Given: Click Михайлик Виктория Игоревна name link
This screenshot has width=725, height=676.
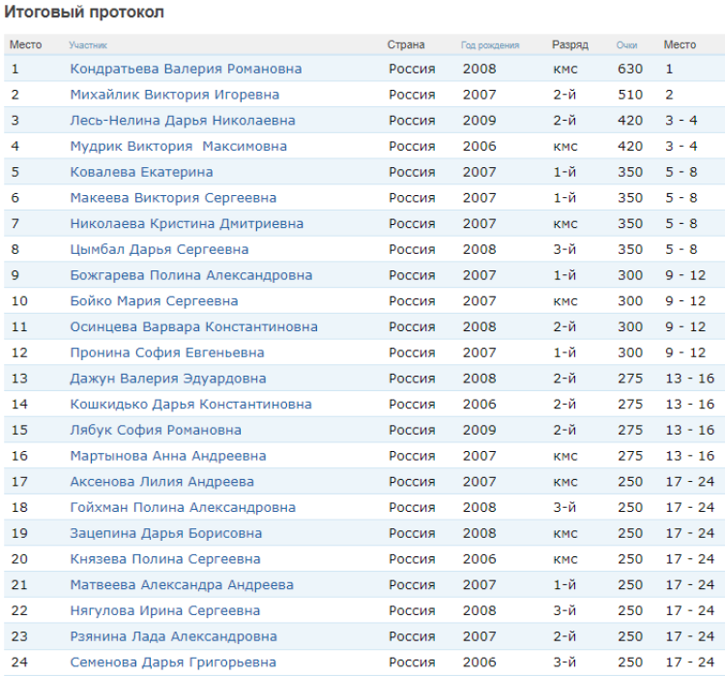Looking at the screenshot, I should [174, 95].
